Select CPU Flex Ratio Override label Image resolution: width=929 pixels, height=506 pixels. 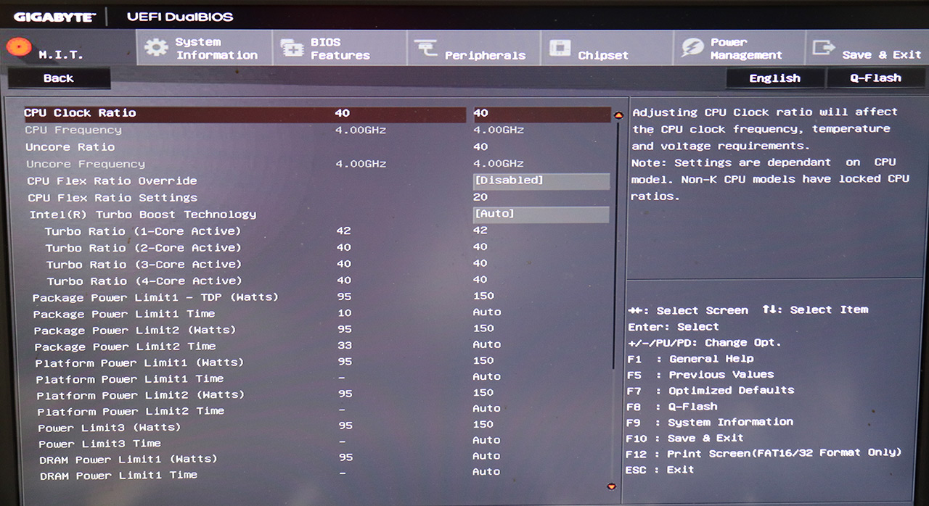click(112, 181)
